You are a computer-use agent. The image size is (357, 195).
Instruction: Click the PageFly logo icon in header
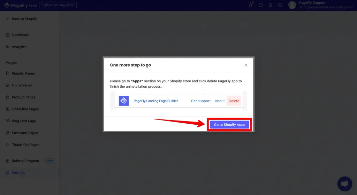(x=7, y=5)
